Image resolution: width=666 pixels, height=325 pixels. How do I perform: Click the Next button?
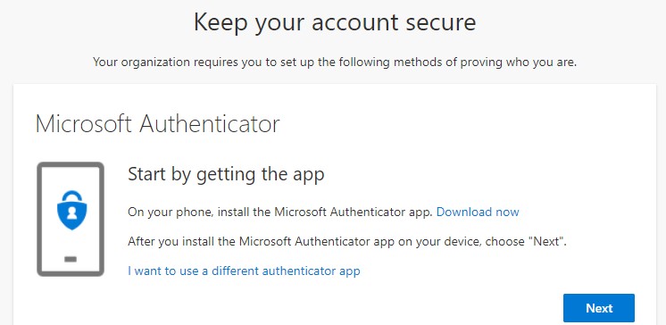tap(599, 308)
